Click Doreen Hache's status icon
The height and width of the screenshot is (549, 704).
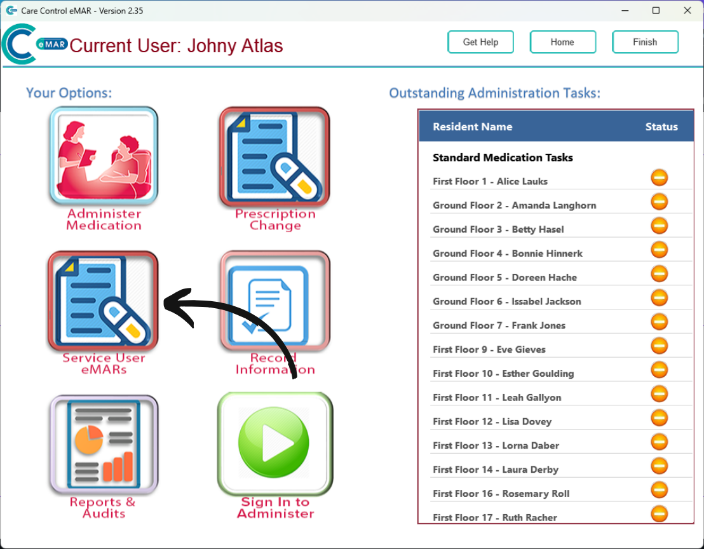660,273
